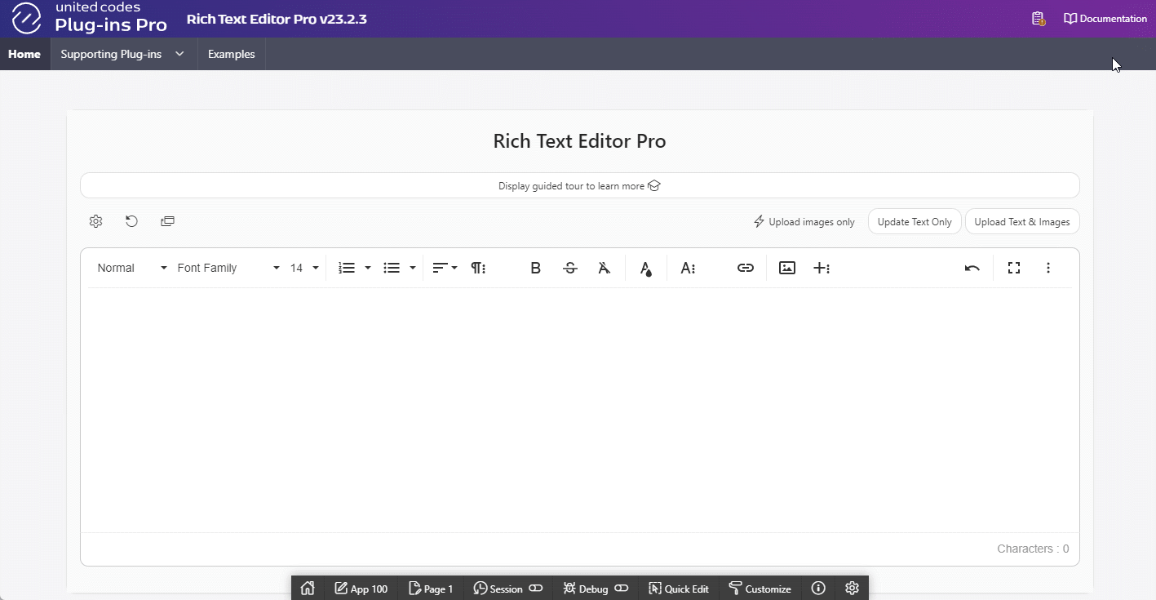Click the stacked windows icon
Screen dimensions: 1156x600
coord(167,221)
